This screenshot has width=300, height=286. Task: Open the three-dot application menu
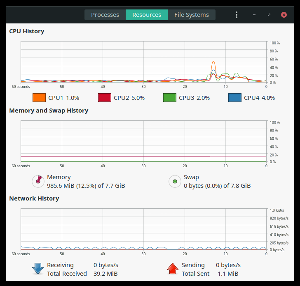[x=237, y=15]
